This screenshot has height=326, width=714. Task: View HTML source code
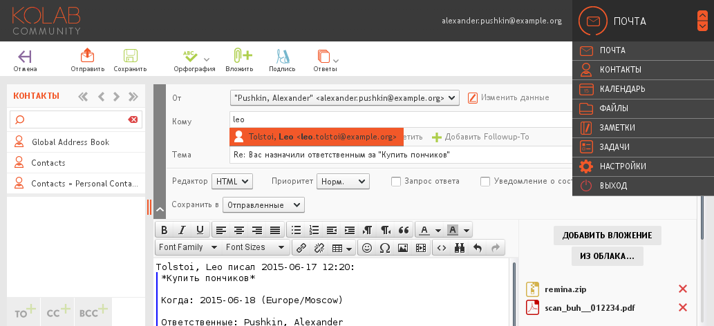[442, 248]
